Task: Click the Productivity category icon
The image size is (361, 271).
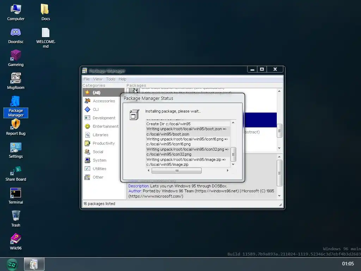Action: (x=87, y=143)
